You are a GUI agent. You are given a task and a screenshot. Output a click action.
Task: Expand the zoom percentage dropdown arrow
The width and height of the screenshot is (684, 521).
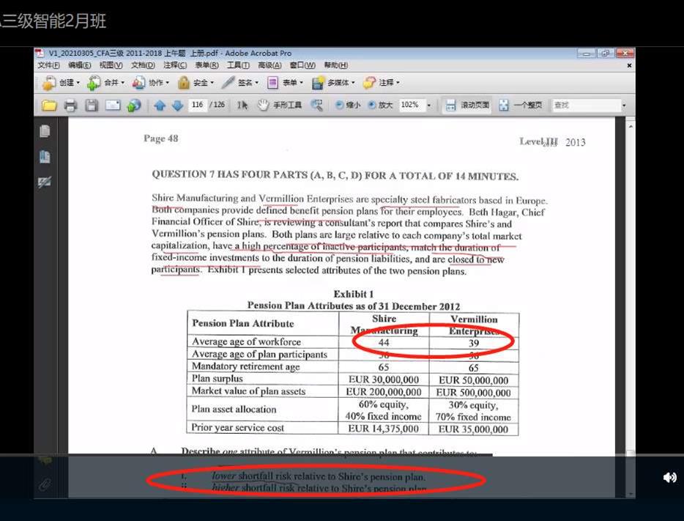pyautogui.click(x=429, y=106)
